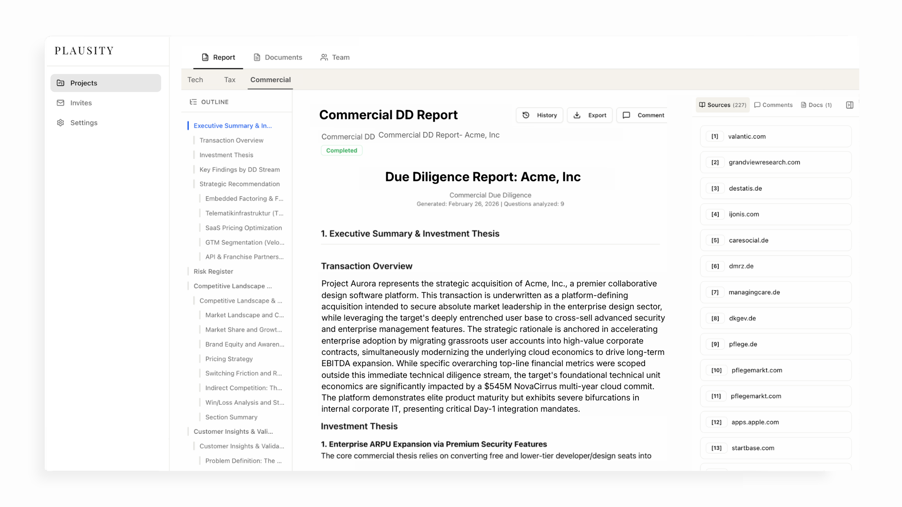The width and height of the screenshot is (902, 507).
Task: Click the sidebar panel collapse icon
Action: coord(849,105)
